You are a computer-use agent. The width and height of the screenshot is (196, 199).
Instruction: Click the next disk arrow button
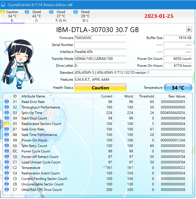(x=189, y=30)
